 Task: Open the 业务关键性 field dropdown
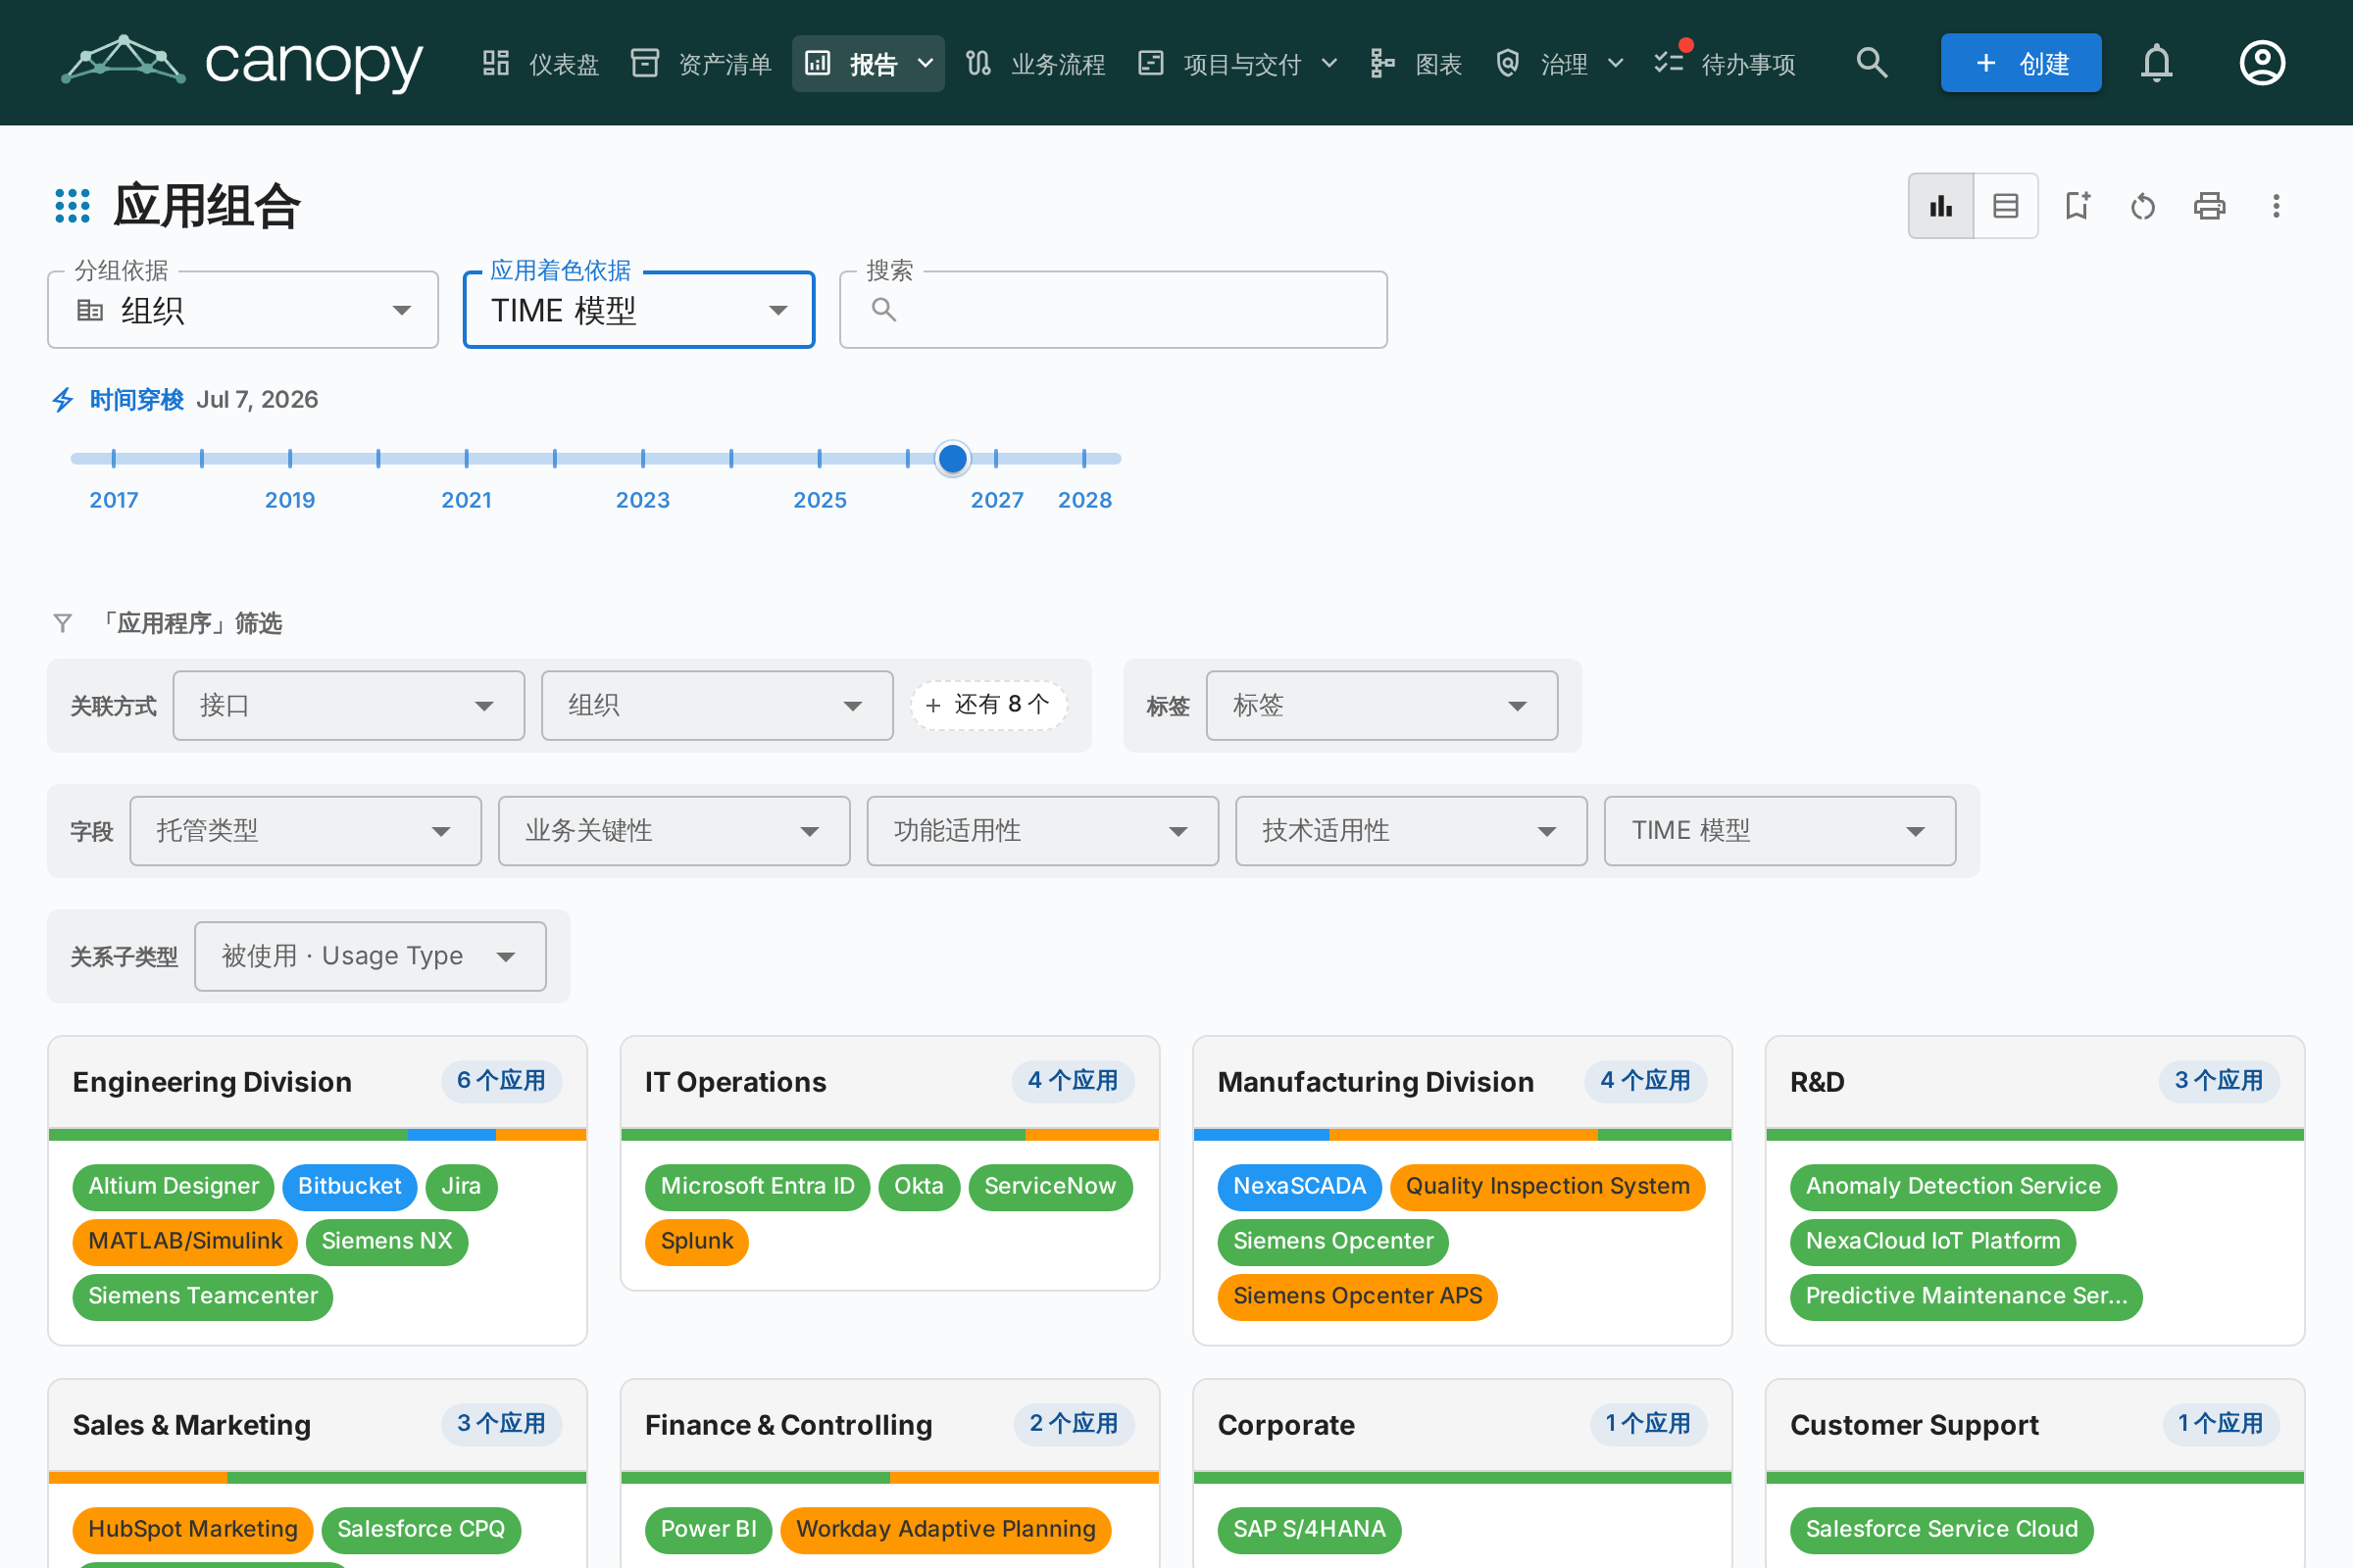pyautogui.click(x=675, y=831)
